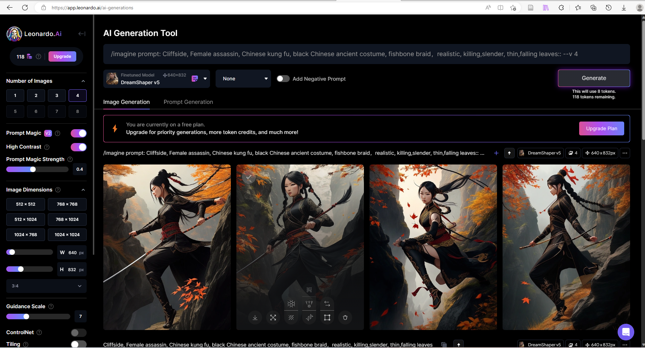Screen dimensions: 645x348
Task: Choose the 512 × 512 dimension preset
Action: click(x=26, y=204)
